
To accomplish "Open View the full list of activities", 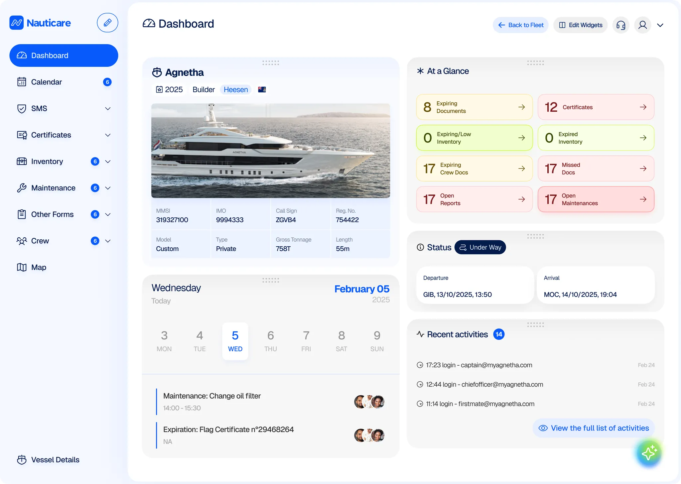I will click(x=594, y=428).
